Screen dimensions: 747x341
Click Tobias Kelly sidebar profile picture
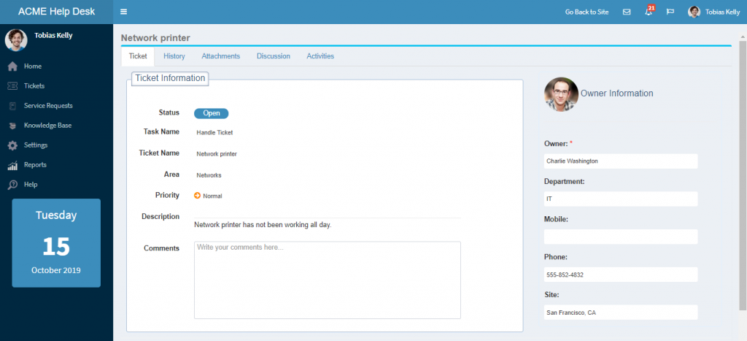(x=16, y=40)
